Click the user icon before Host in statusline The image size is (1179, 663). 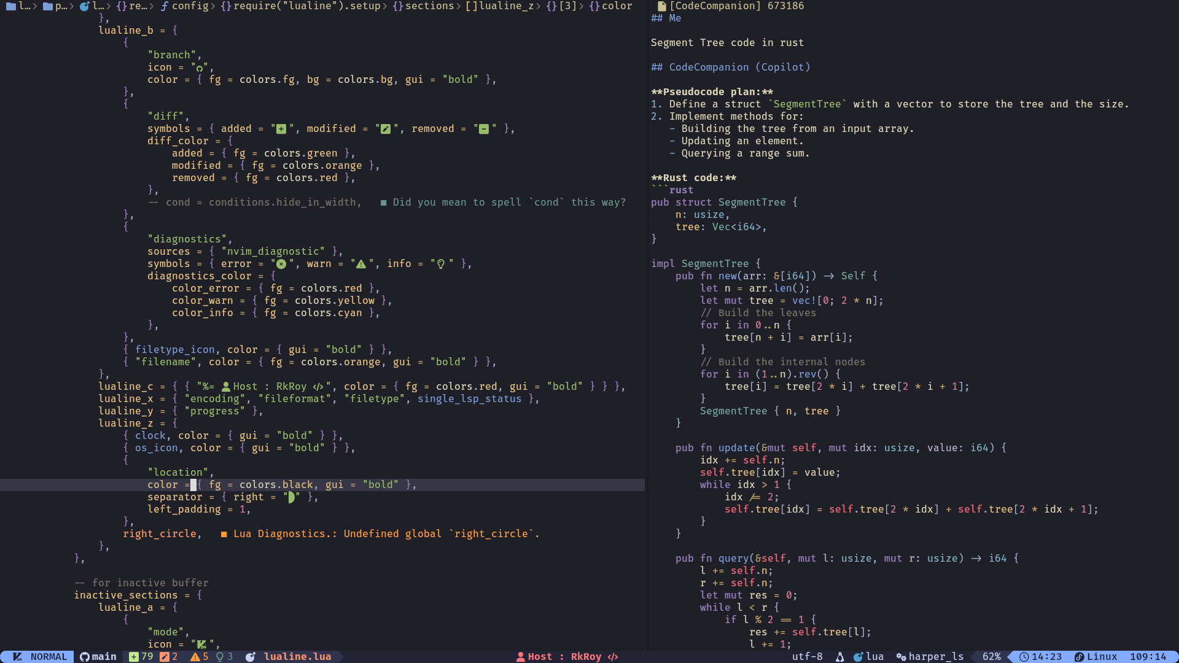521,657
